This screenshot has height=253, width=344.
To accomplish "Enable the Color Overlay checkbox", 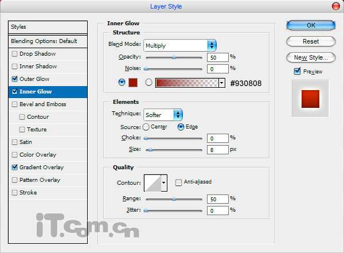I will pyautogui.click(x=14, y=155).
